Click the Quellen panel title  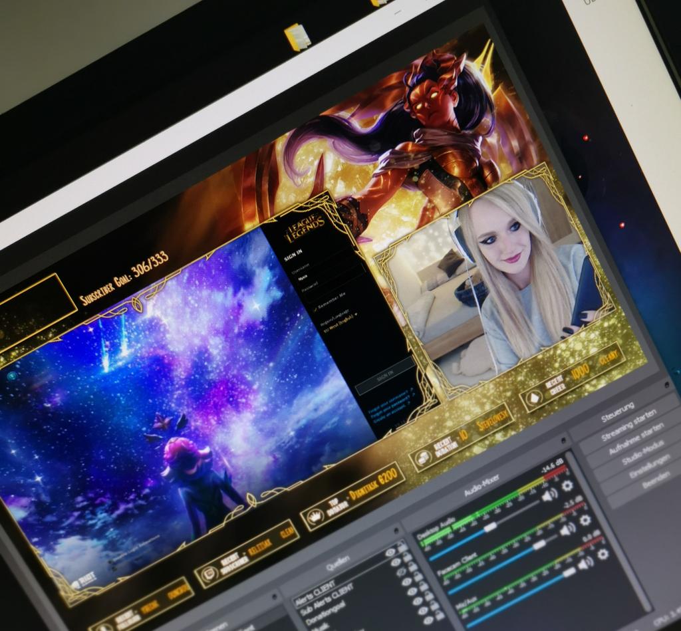[x=337, y=563]
